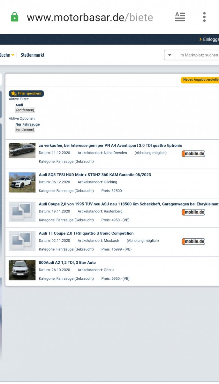
Task: Click placeholder image of Audi Coupe 2,0 listing
Action: coord(22,212)
